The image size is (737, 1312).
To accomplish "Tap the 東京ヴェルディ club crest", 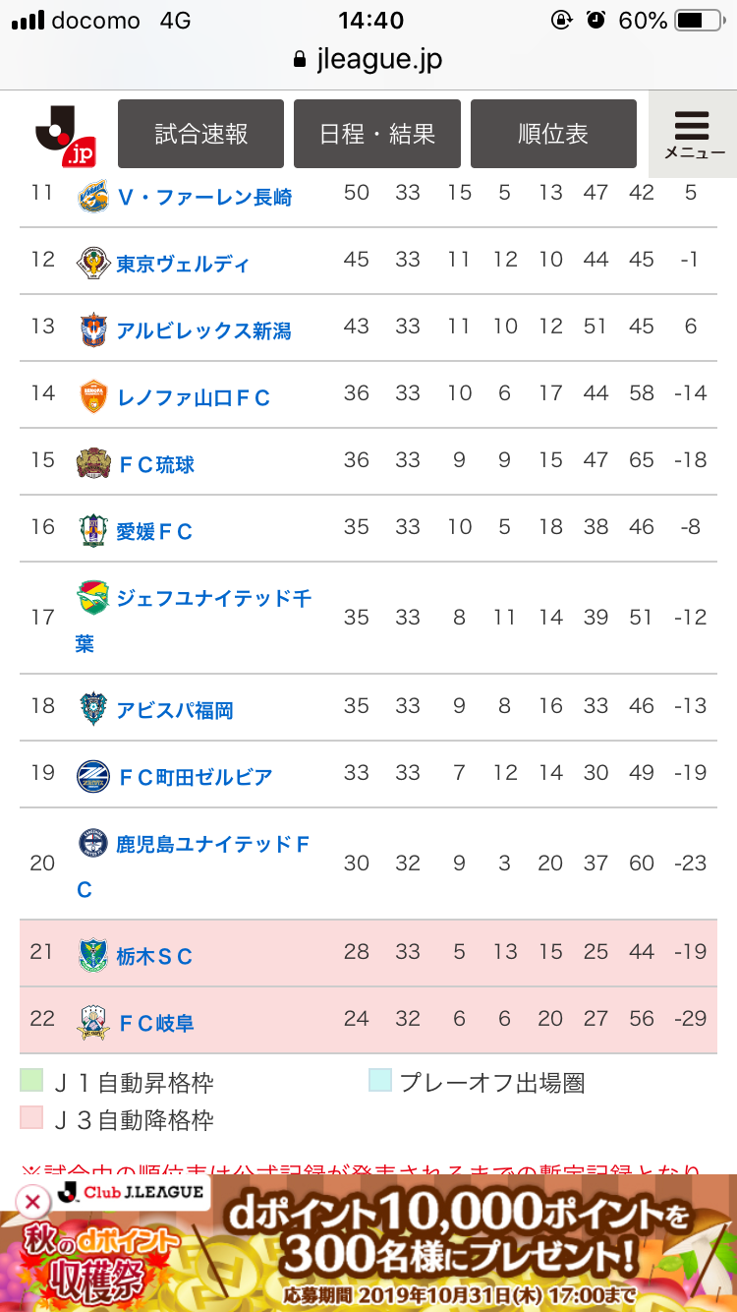I will tap(93, 263).
